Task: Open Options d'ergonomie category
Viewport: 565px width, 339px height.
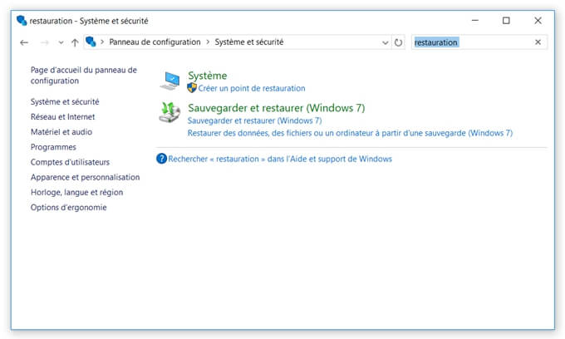Action: (68, 208)
